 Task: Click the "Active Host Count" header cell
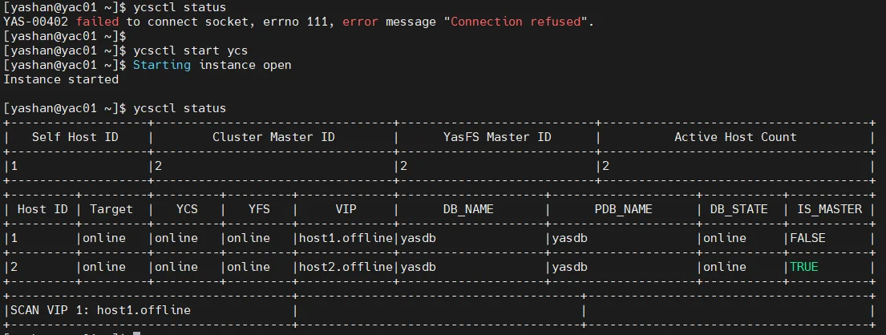click(735, 137)
